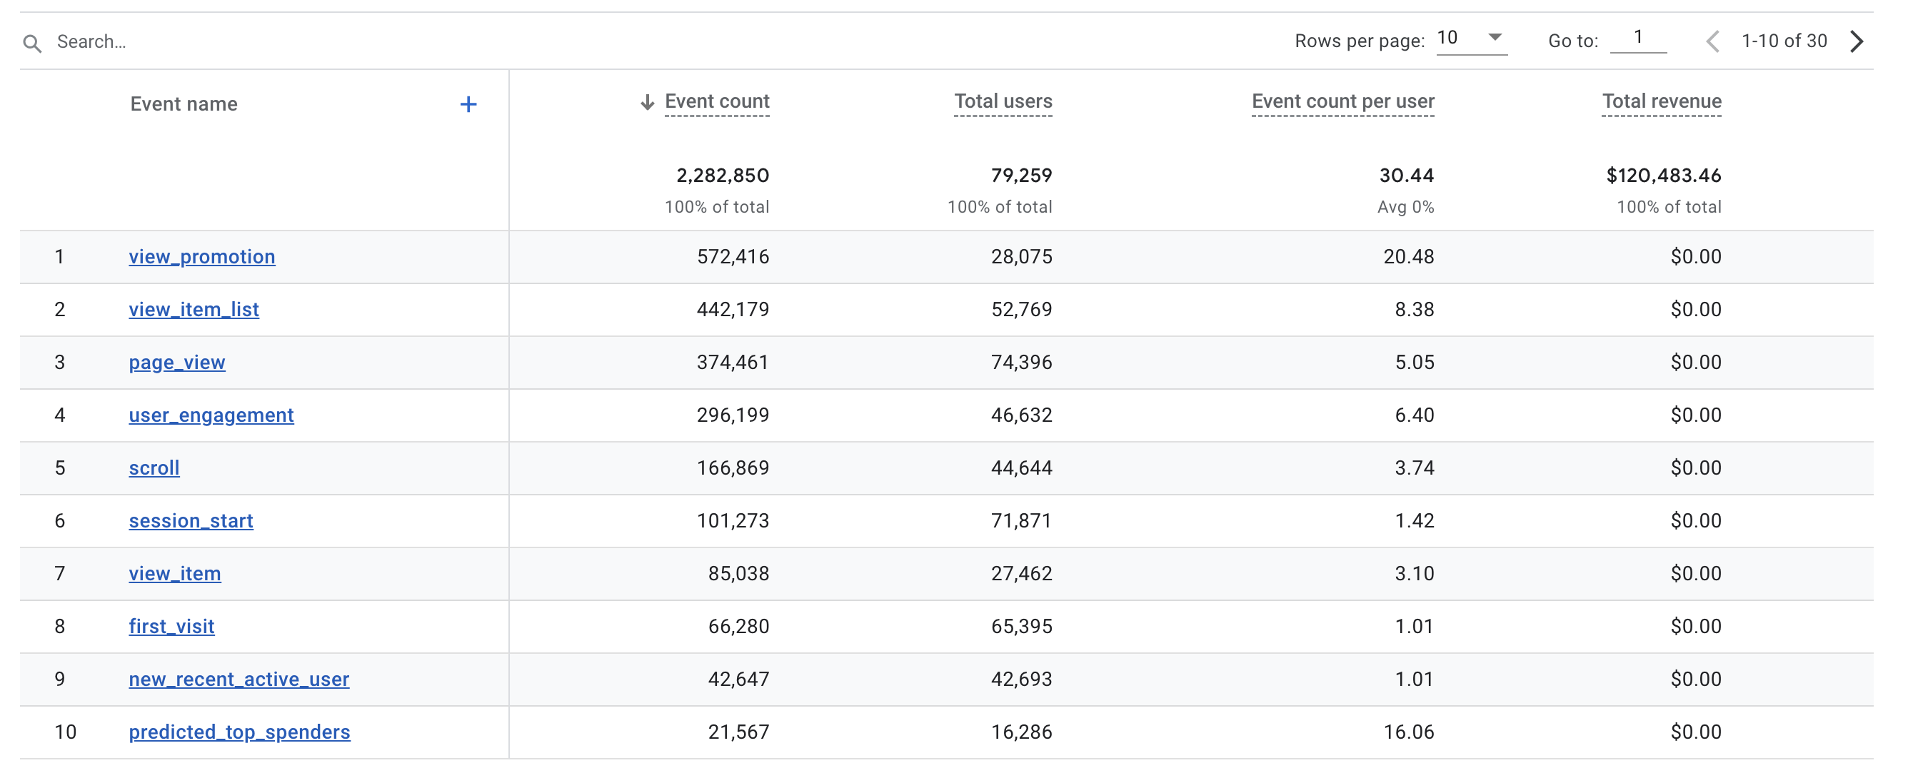Sort by Event count per user
1908x778 pixels.
tap(1342, 101)
